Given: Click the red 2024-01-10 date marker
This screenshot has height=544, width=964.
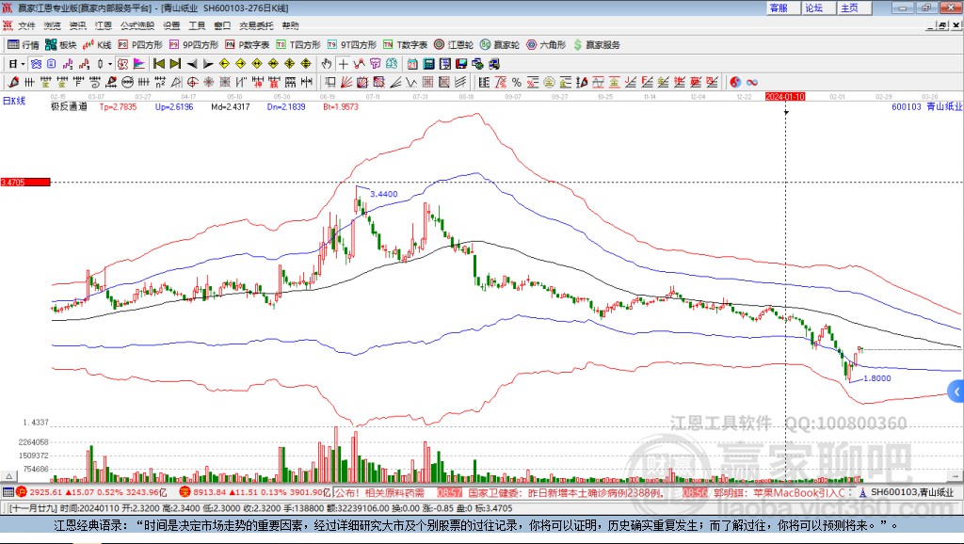Looking at the screenshot, I should pyautogui.click(x=785, y=96).
